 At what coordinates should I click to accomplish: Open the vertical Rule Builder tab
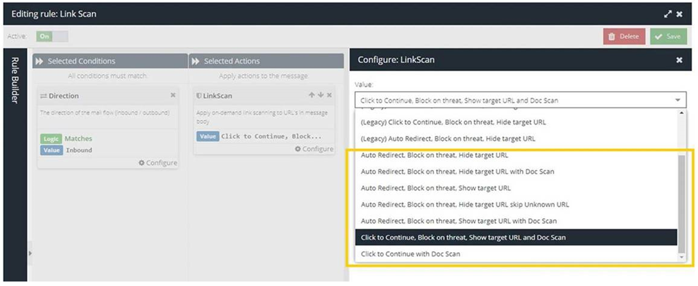click(x=14, y=80)
